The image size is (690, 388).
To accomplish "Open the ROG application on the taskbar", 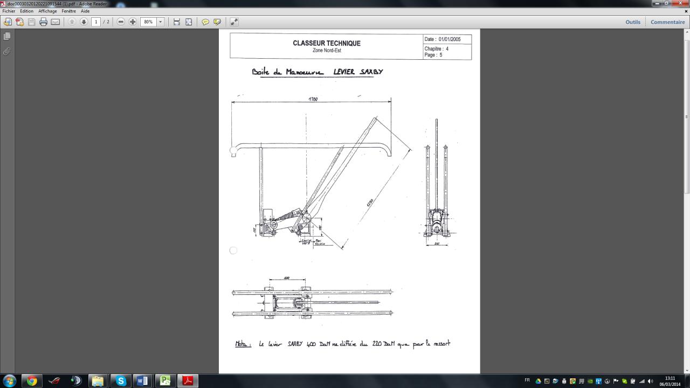I will pos(54,381).
